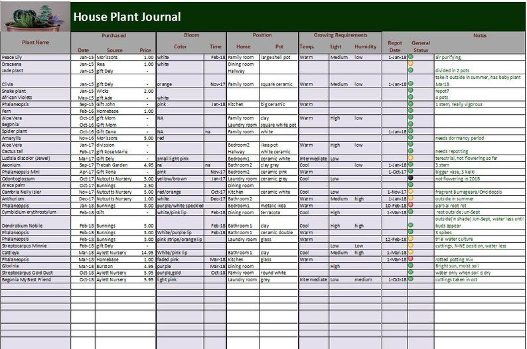The height and width of the screenshot is (349, 527).
Task: Click the trial water culture note
Action: pyautogui.click(x=454, y=239)
